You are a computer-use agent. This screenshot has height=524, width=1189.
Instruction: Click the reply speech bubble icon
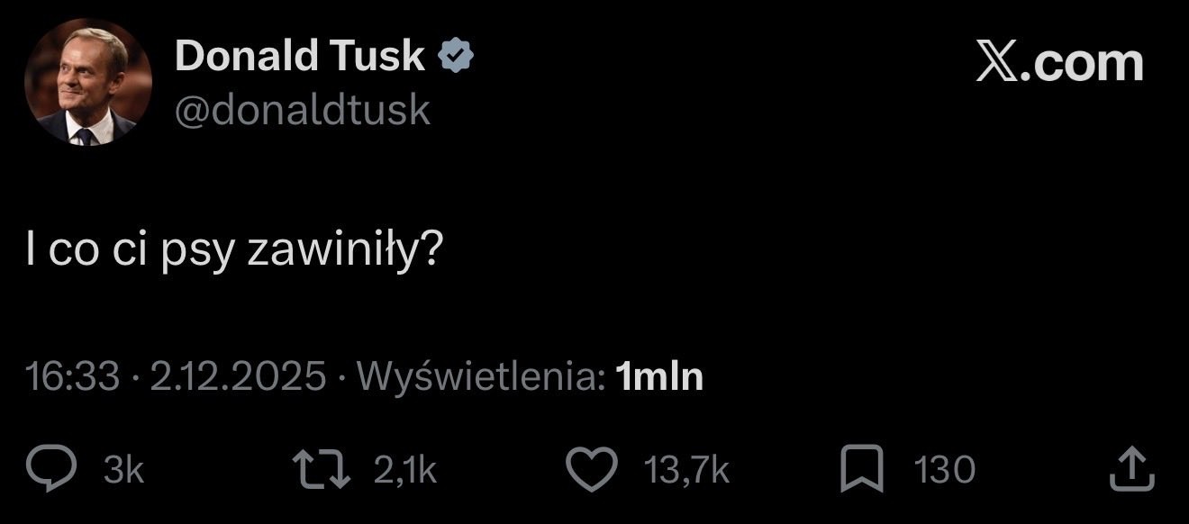pos(67,470)
